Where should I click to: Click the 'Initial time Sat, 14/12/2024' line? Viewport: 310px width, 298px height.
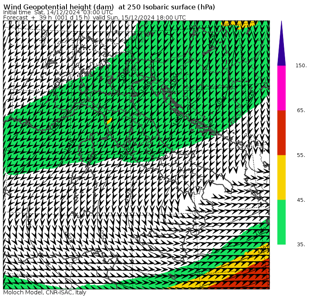point(58,13)
